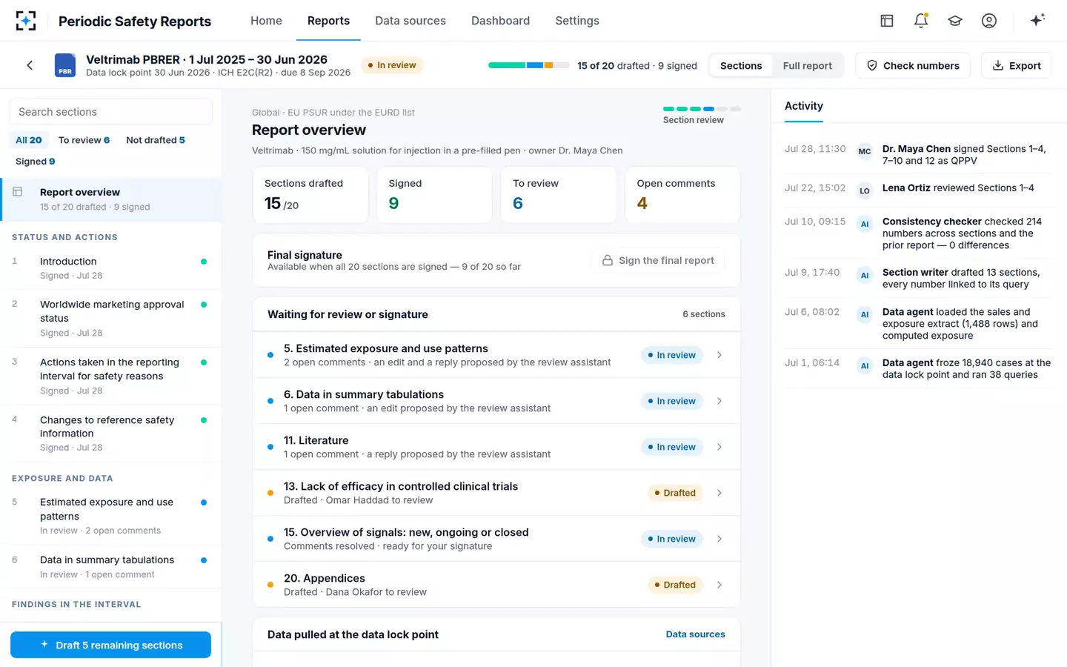Open the Data sources link beside Data pulled
The width and height of the screenshot is (1067, 667).
[695, 634]
